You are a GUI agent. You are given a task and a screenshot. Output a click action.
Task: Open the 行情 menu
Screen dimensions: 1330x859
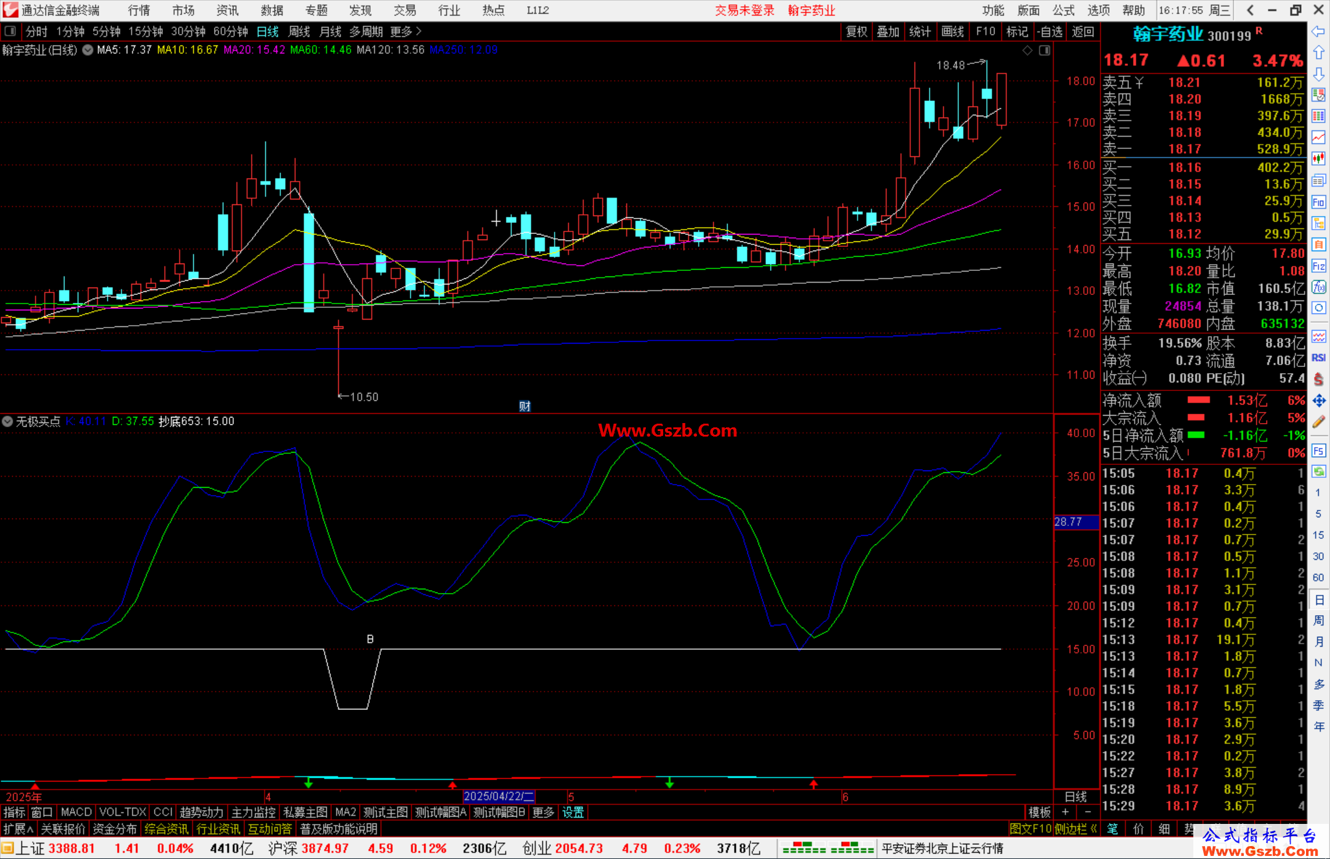[139, 10]
